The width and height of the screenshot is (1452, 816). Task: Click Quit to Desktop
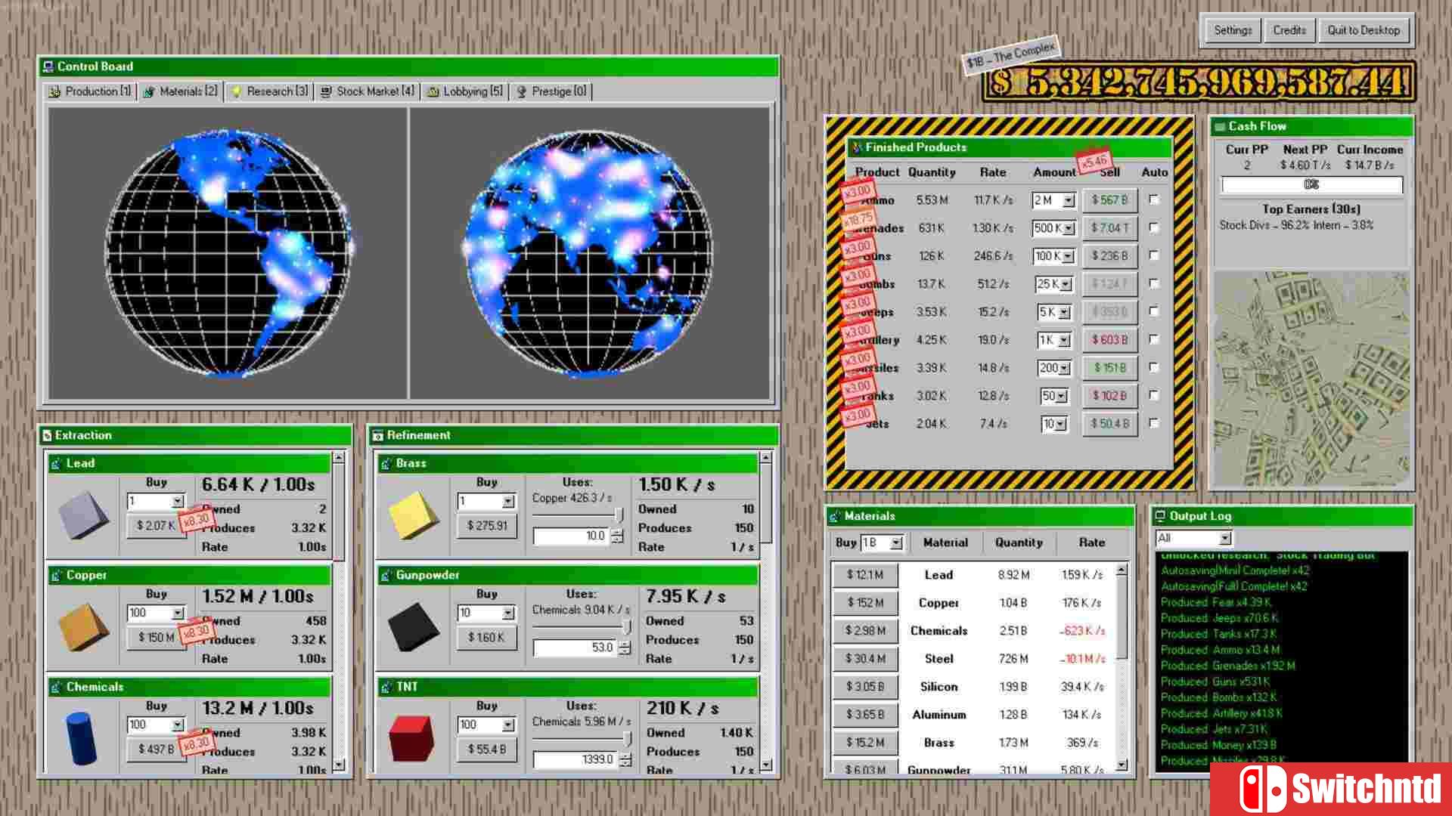coord(1364,30)
